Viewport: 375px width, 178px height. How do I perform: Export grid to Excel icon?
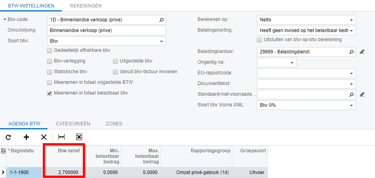(79, 137)
